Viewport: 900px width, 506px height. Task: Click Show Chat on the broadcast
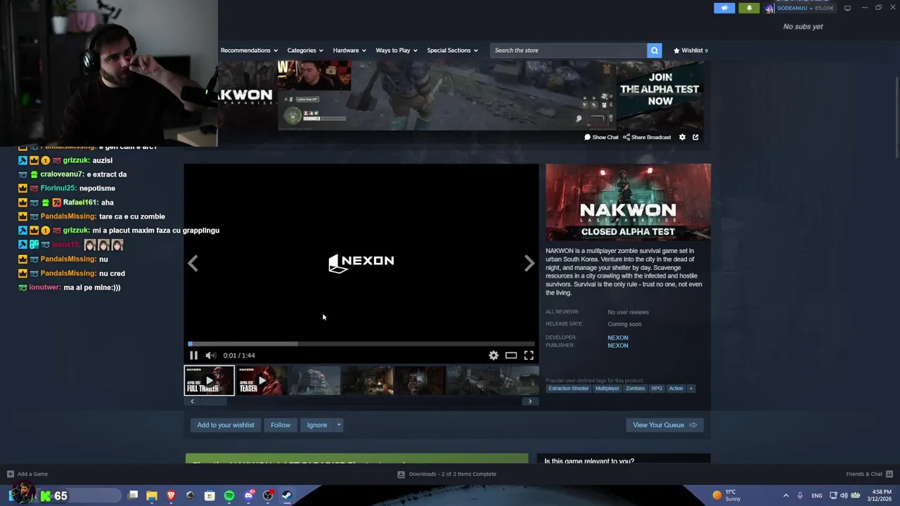pos(601,137)
